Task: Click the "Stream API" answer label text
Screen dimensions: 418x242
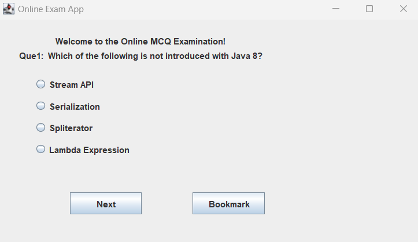Action: [72, 85]
